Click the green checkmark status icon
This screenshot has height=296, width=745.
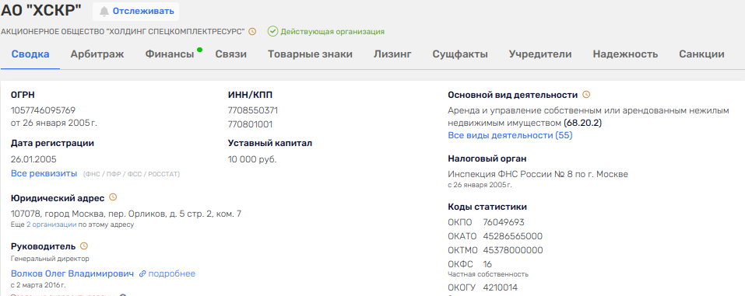272,31
